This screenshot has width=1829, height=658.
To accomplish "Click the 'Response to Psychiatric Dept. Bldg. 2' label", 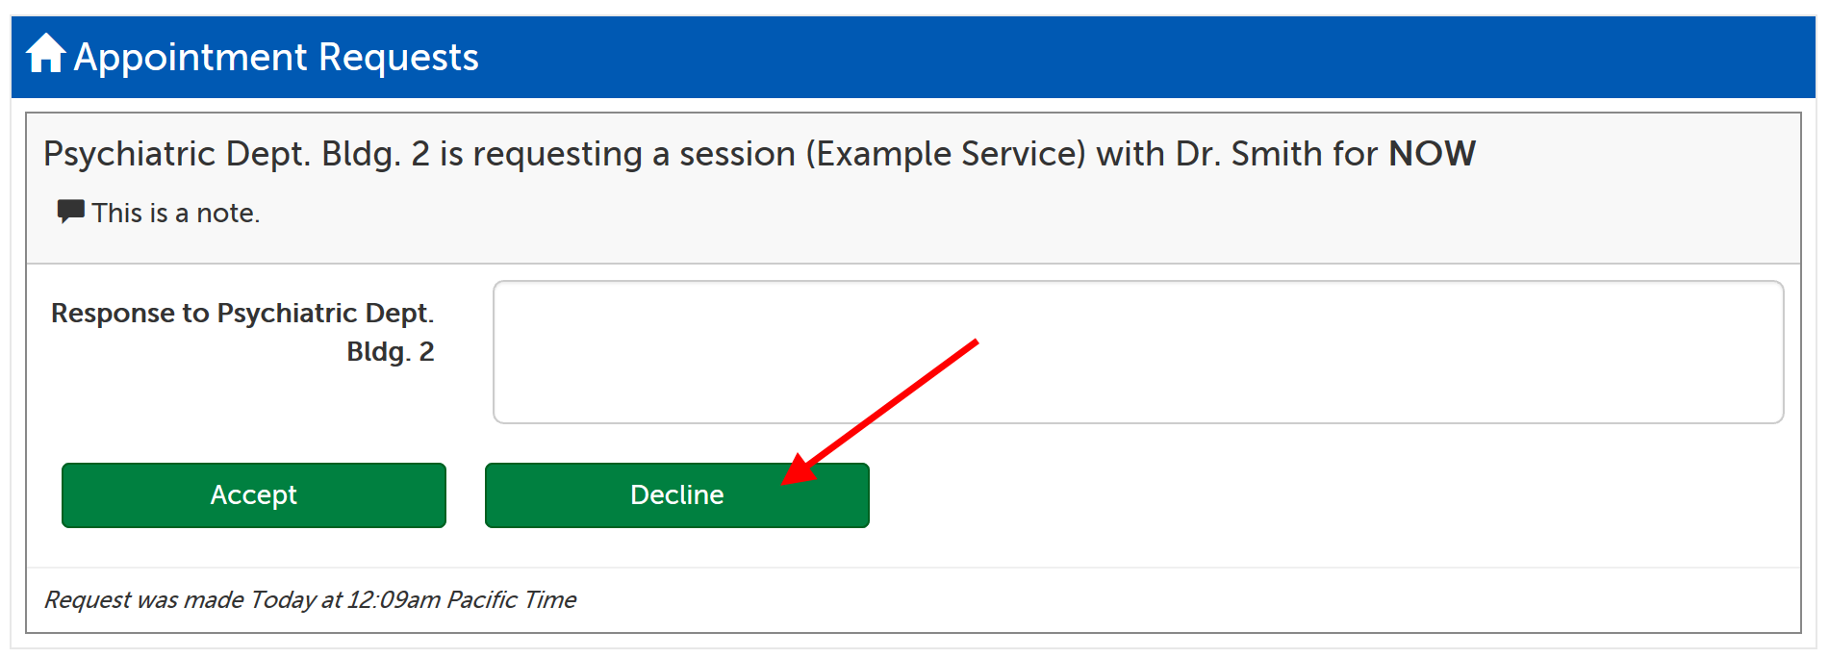I will click(x=243, y=331).
